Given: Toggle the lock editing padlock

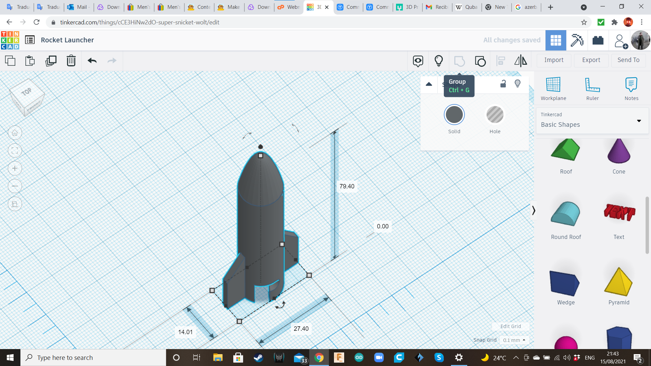Looking at the screenshot, I should coord(503,84).
